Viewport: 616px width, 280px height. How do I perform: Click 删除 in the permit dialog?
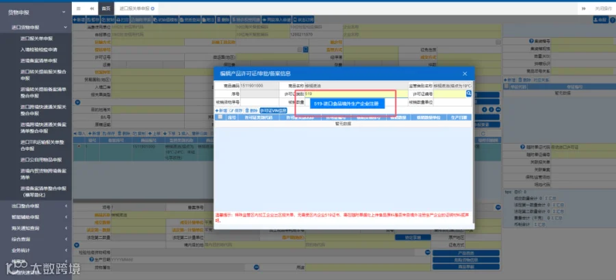click(x=251, y=111)
